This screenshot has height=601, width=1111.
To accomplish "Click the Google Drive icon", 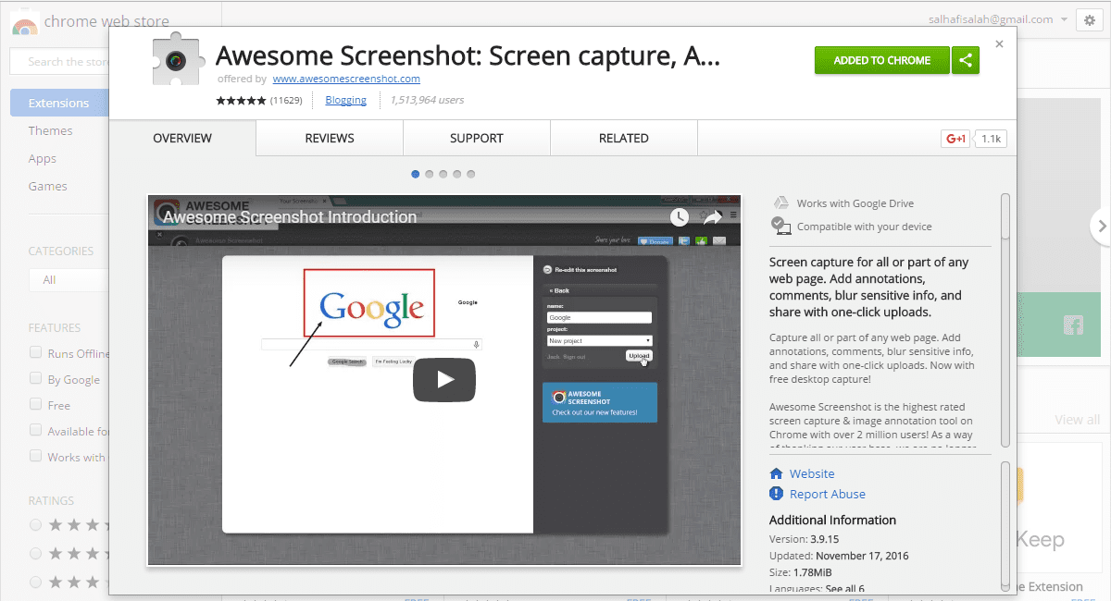I will (x=781, y=202).
